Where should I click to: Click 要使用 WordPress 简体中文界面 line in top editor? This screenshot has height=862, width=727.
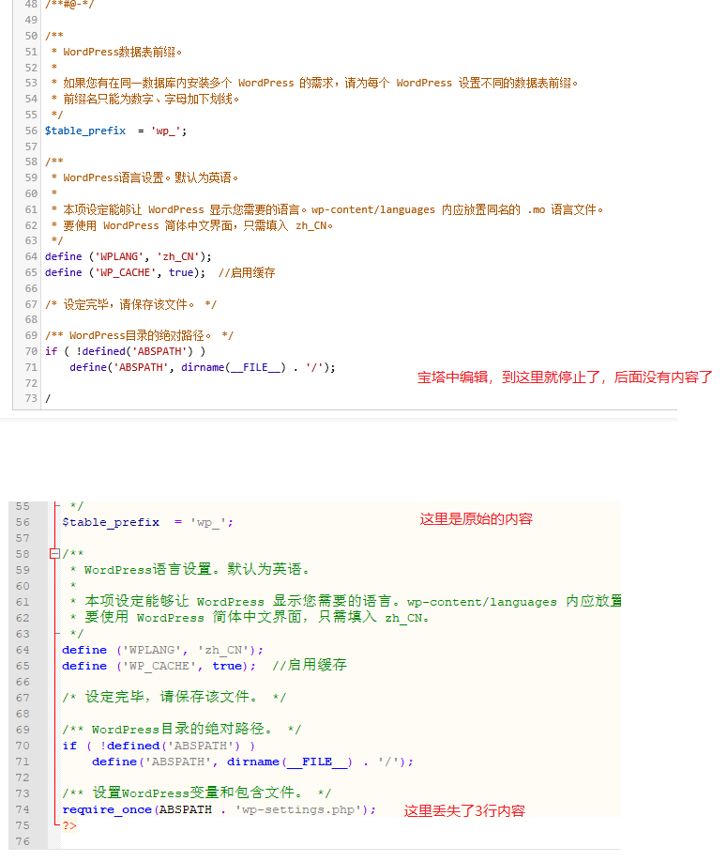(x=191, y=226)
